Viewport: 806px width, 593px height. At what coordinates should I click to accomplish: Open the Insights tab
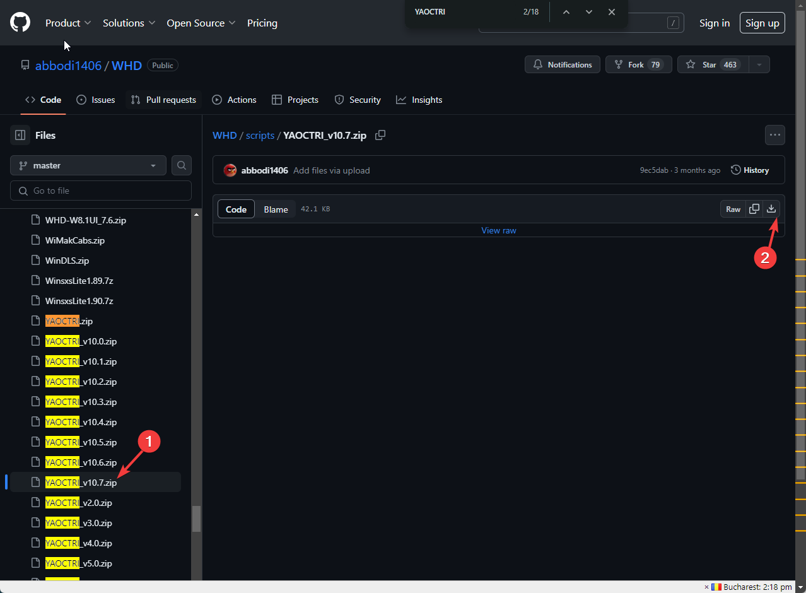point(419,100)
